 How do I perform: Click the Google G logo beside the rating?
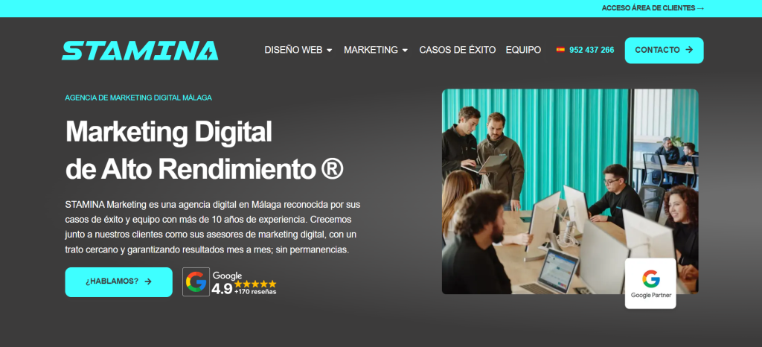click(196, 282)
